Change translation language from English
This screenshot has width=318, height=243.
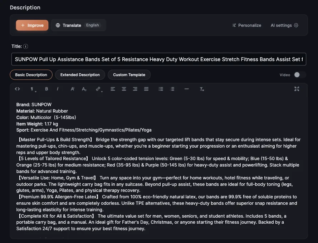click(x=93, y=25)
